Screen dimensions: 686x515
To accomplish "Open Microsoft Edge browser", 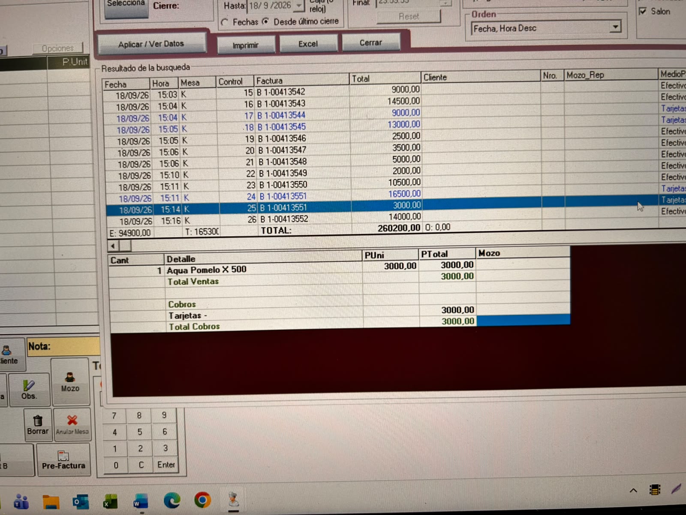I will (172, 500).
